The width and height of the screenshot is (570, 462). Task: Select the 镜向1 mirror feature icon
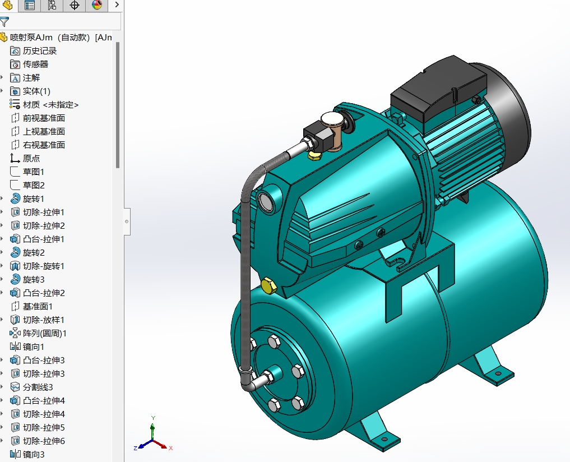15,346
